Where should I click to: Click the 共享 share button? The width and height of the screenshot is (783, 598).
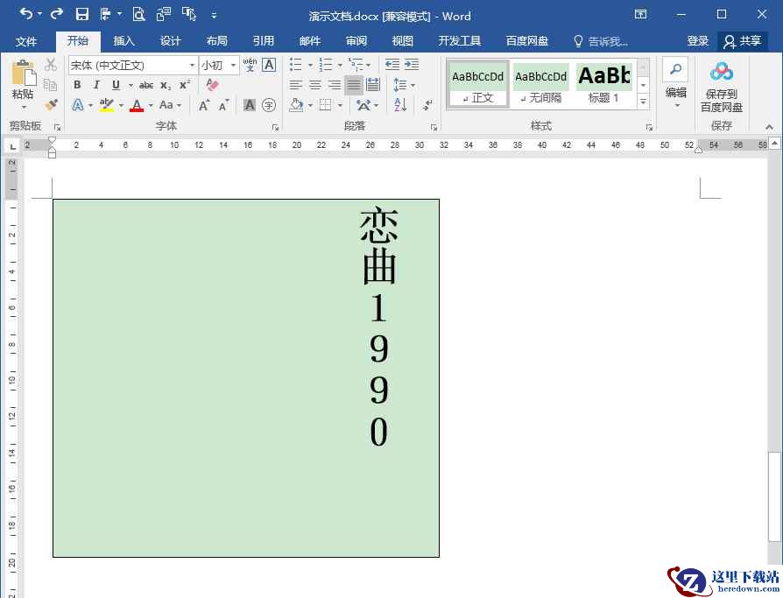pos(743,41)
